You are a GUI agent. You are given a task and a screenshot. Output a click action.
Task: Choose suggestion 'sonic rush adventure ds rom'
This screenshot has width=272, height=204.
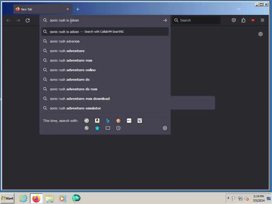tap(105, 89)
